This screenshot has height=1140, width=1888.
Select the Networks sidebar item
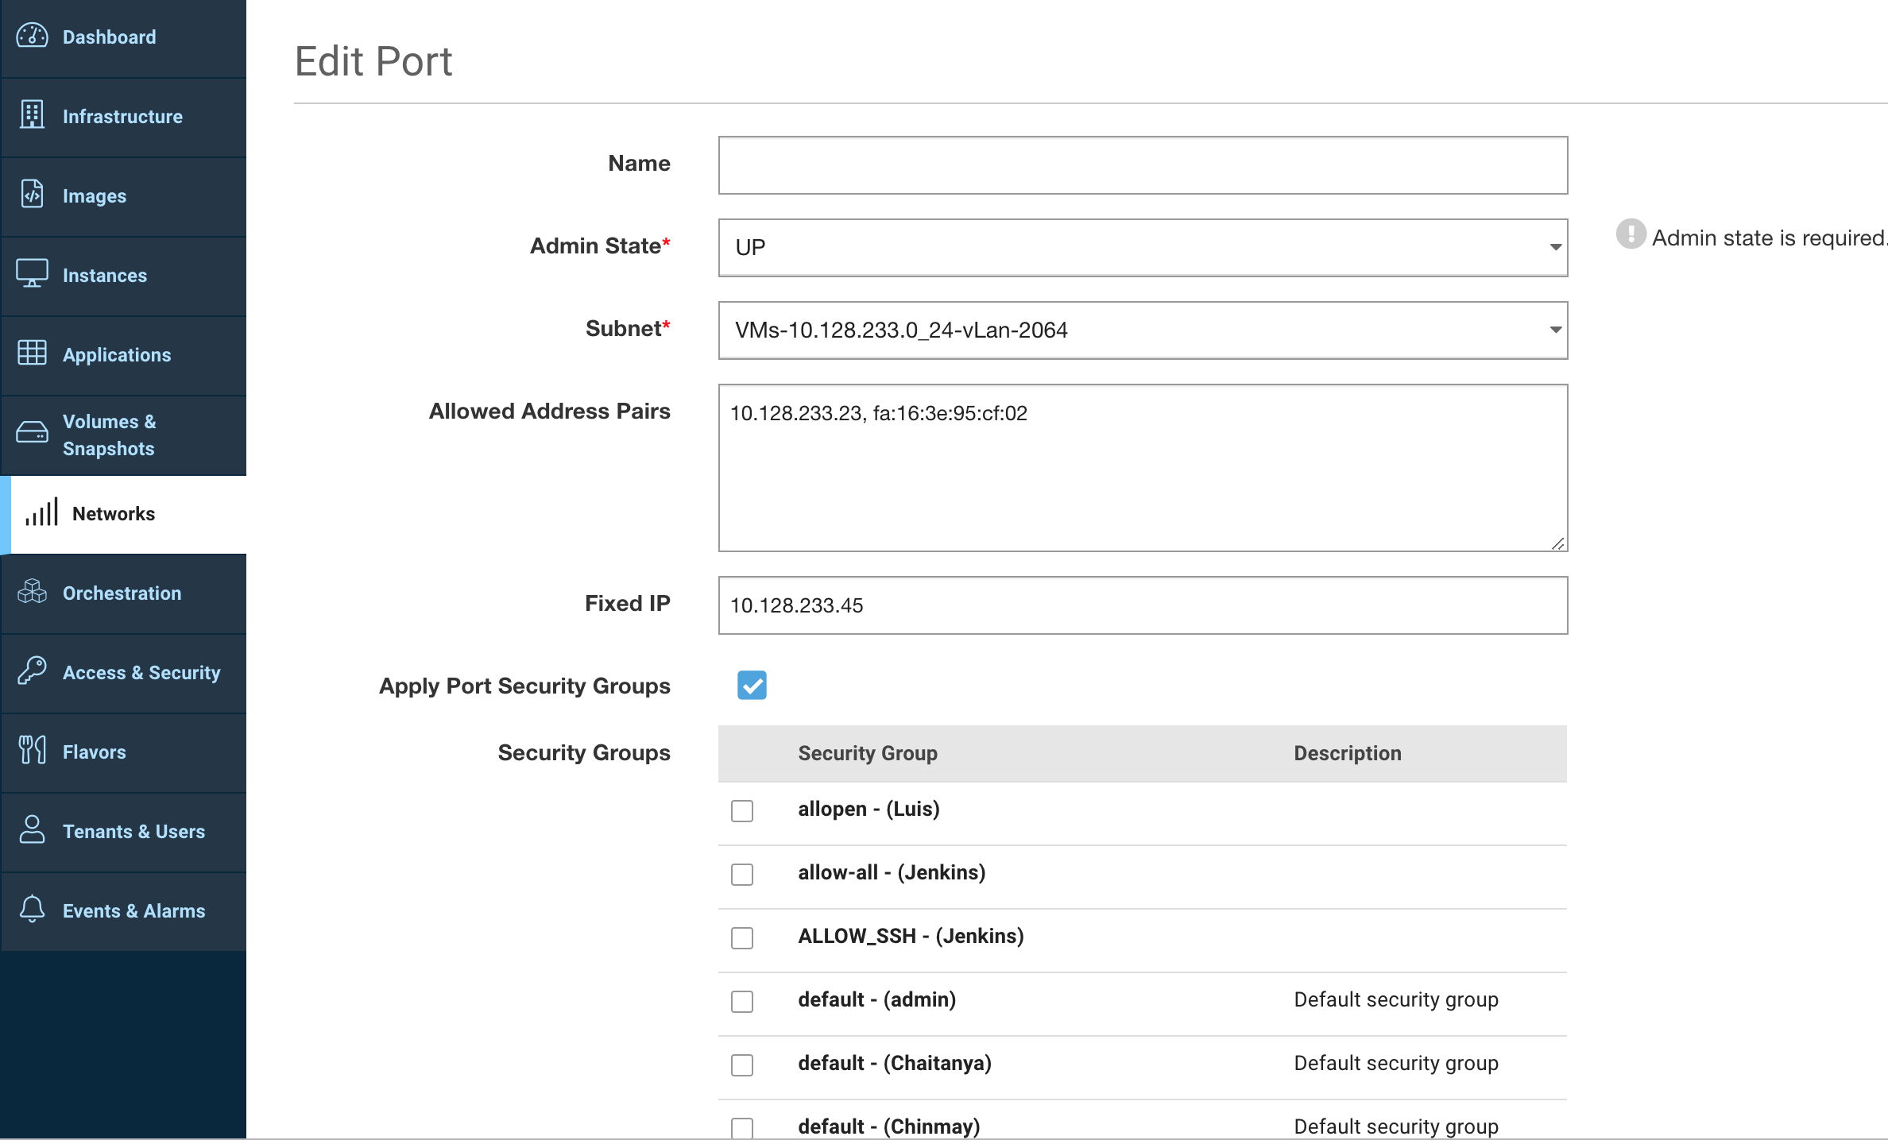(124, 514)
